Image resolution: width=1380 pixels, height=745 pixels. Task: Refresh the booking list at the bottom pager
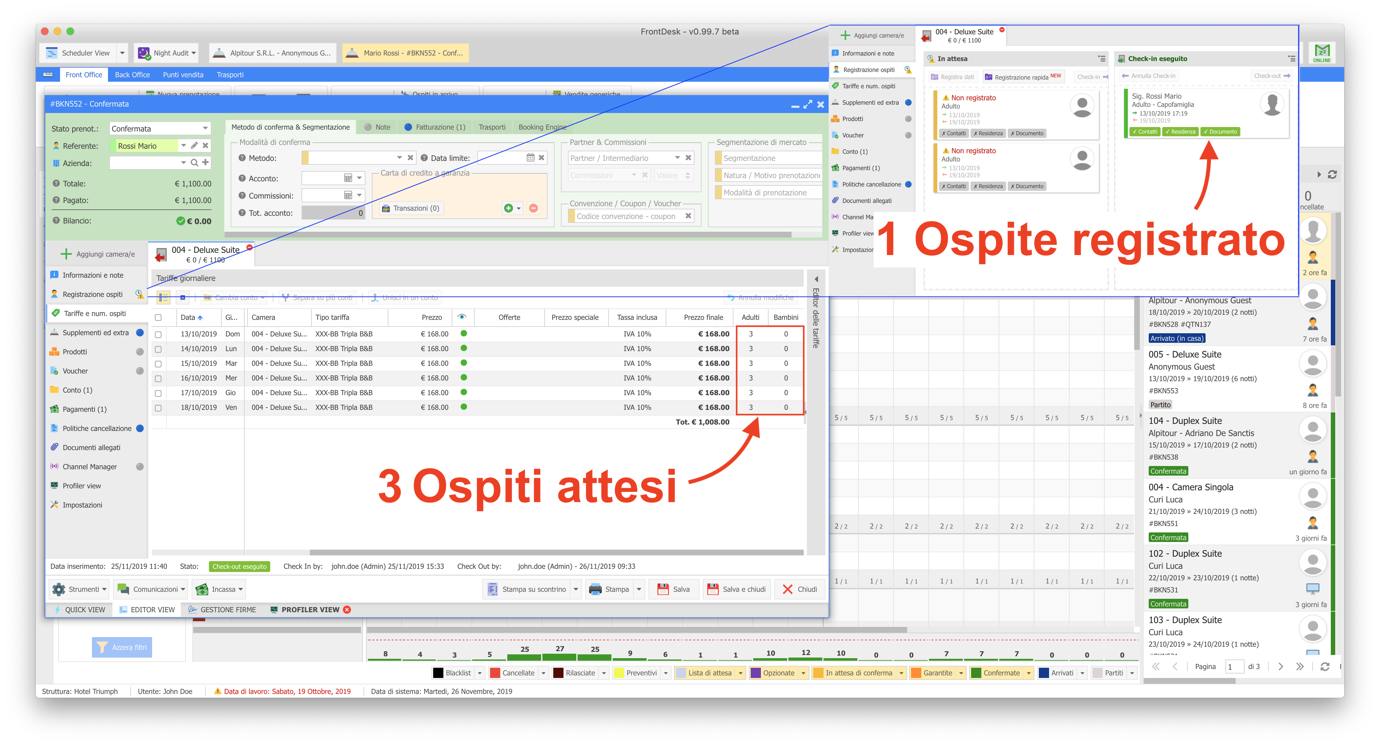pyautogui.click(x=1325, y=666)
